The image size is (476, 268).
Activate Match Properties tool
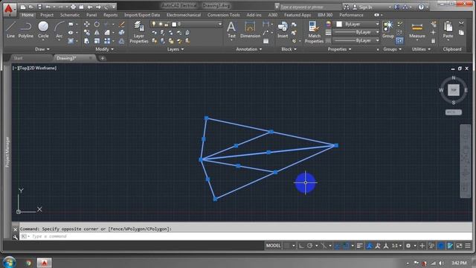314,32
